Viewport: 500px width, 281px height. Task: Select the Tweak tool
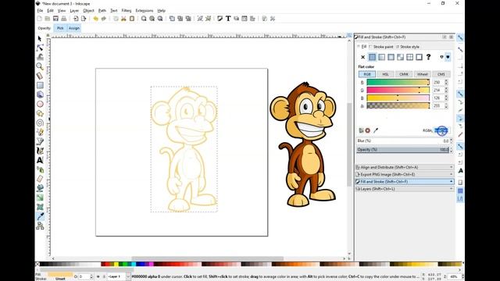[40, 57]
